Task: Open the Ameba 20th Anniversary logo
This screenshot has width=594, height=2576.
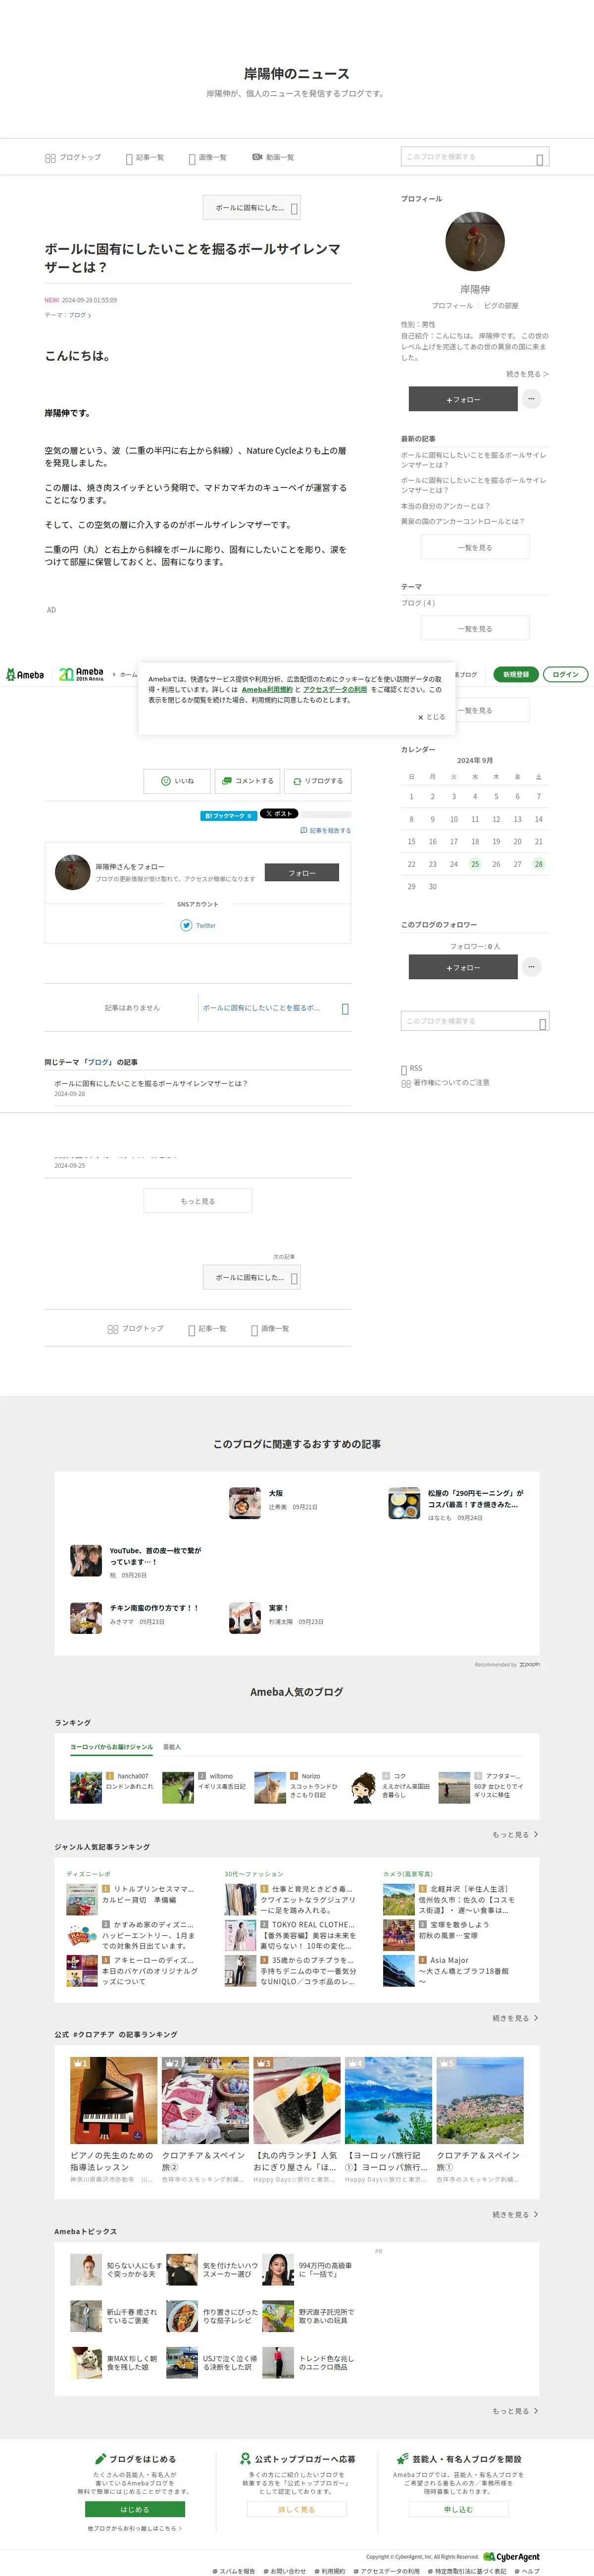Action: (81, 674)
